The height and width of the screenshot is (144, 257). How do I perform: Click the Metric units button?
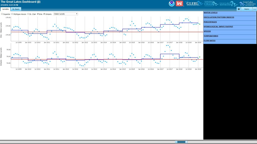click(x=247, y=9)
